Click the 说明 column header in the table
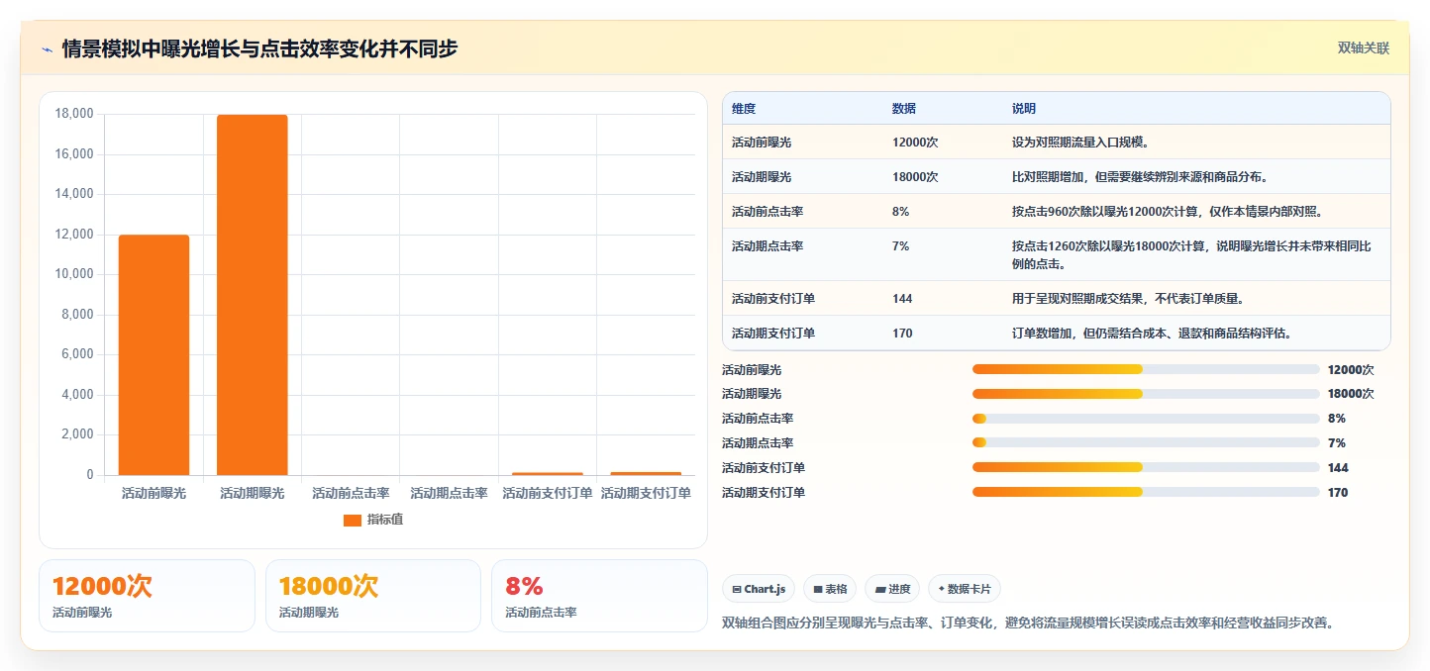The height and width of the screenshot is (671, 1430). point(1024,109)
